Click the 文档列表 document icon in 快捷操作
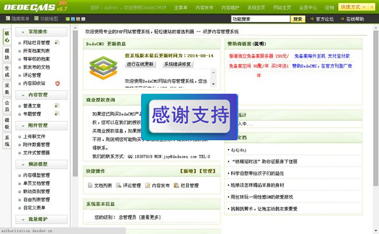This screenshot has height=234, width=379. 90,185
